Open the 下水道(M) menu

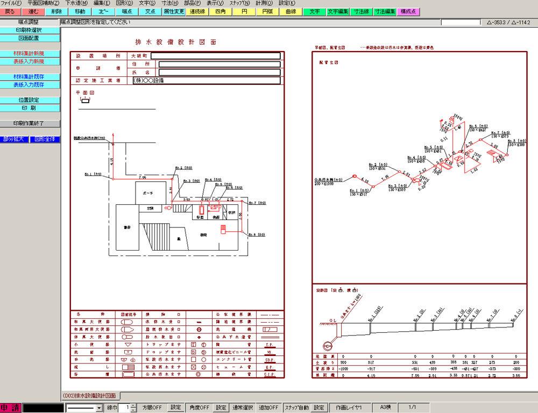76,3
